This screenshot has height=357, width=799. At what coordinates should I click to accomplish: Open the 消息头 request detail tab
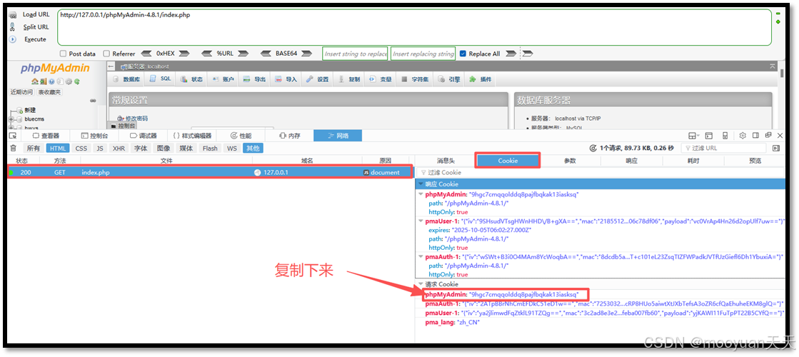pyautogui.click(x=446, y=161)
